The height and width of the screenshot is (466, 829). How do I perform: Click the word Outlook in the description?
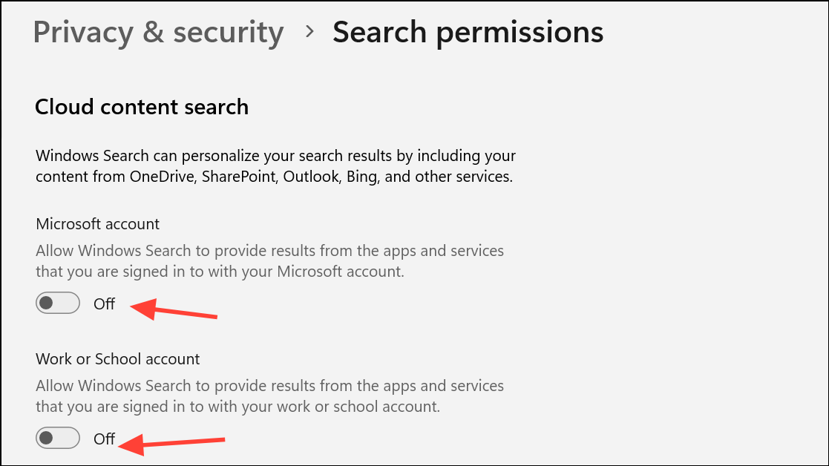coord(312,177)
